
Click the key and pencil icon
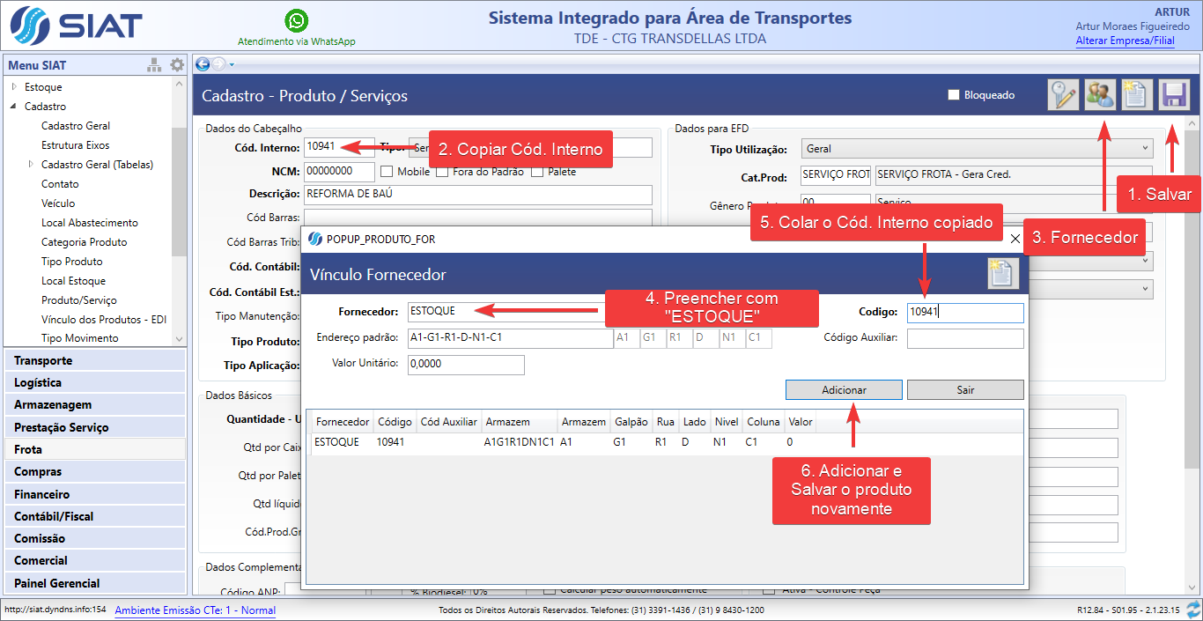coord(1063,95)
